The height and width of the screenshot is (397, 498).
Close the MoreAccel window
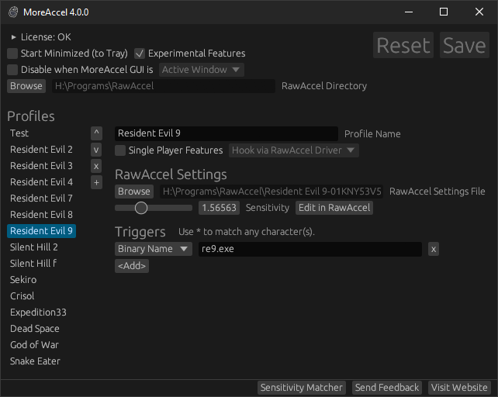479,12
